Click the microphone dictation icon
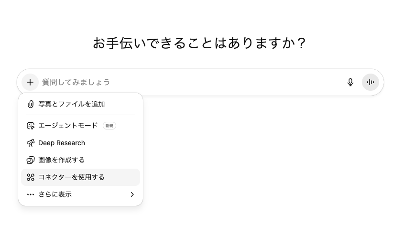393x226 pixels. 350,82
